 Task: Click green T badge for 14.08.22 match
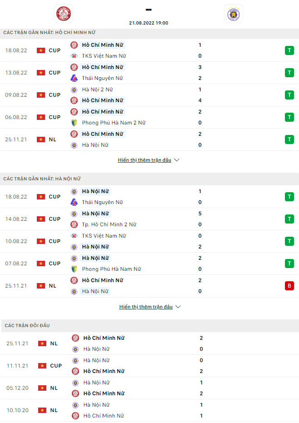click(289, 219)
